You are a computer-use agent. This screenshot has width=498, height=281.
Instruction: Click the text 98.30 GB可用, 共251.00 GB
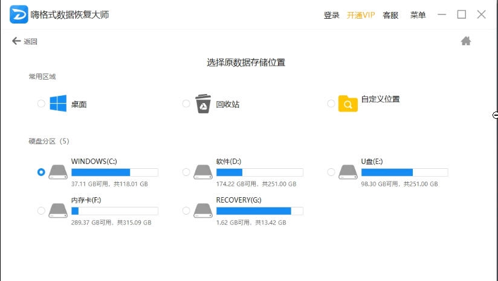coord(399,184)
